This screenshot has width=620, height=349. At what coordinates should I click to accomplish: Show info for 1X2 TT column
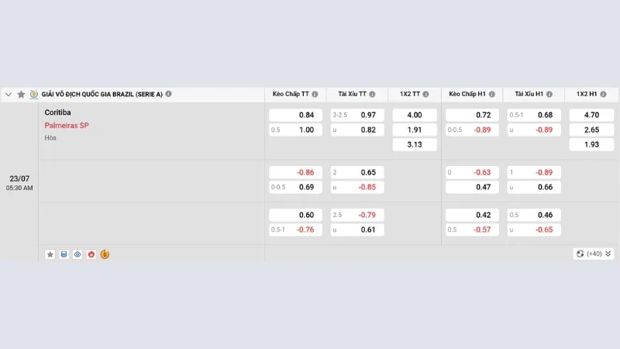coord(425,94)
